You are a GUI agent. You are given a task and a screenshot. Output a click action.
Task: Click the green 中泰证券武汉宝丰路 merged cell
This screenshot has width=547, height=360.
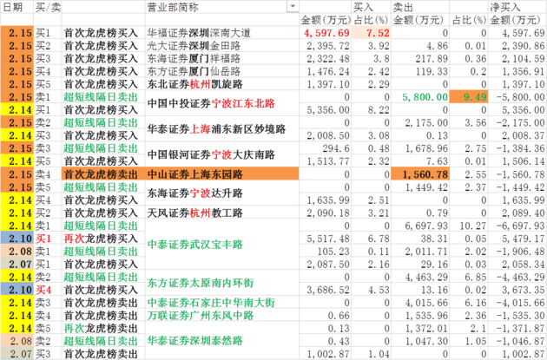click(222, 245)
